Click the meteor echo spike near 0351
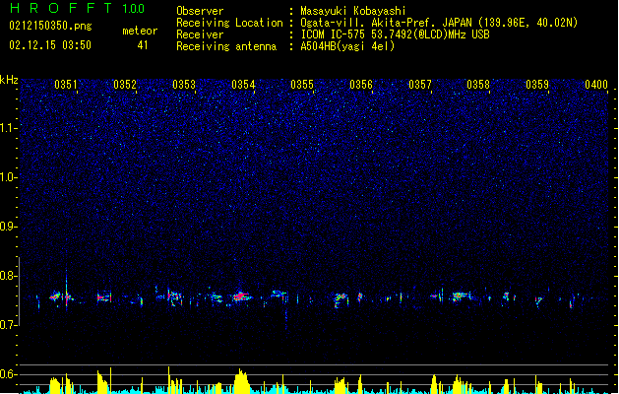This screenshot has width=619, height=394. pyautogui.click(x=66, y=291)
